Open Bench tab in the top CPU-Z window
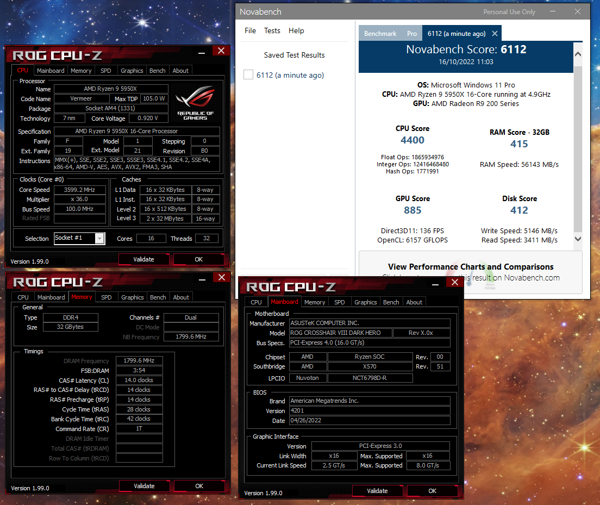Viewport: 600px width, 505px height. (x=158, y=71)
